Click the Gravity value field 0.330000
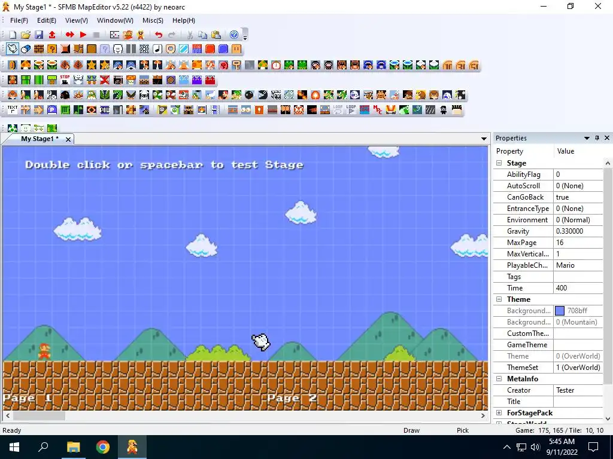This screenshot has width=613, height=459. (x=578, y=231)
